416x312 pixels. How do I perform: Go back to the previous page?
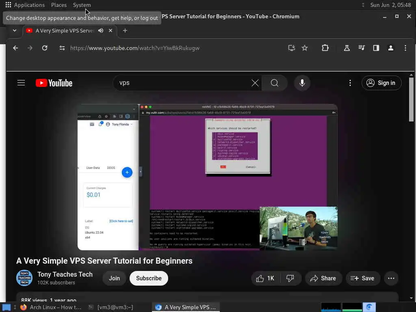15,48
